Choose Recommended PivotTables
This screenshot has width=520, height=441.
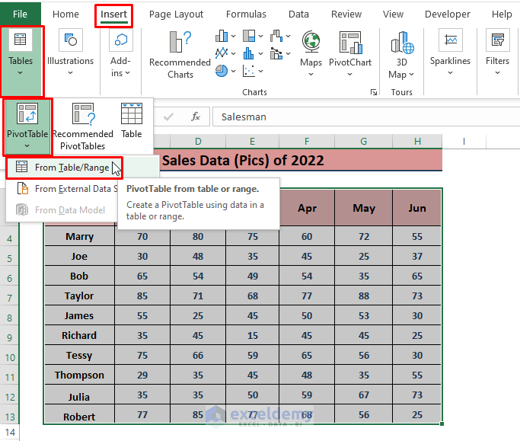pyautogui.click(x=83, y=126)
